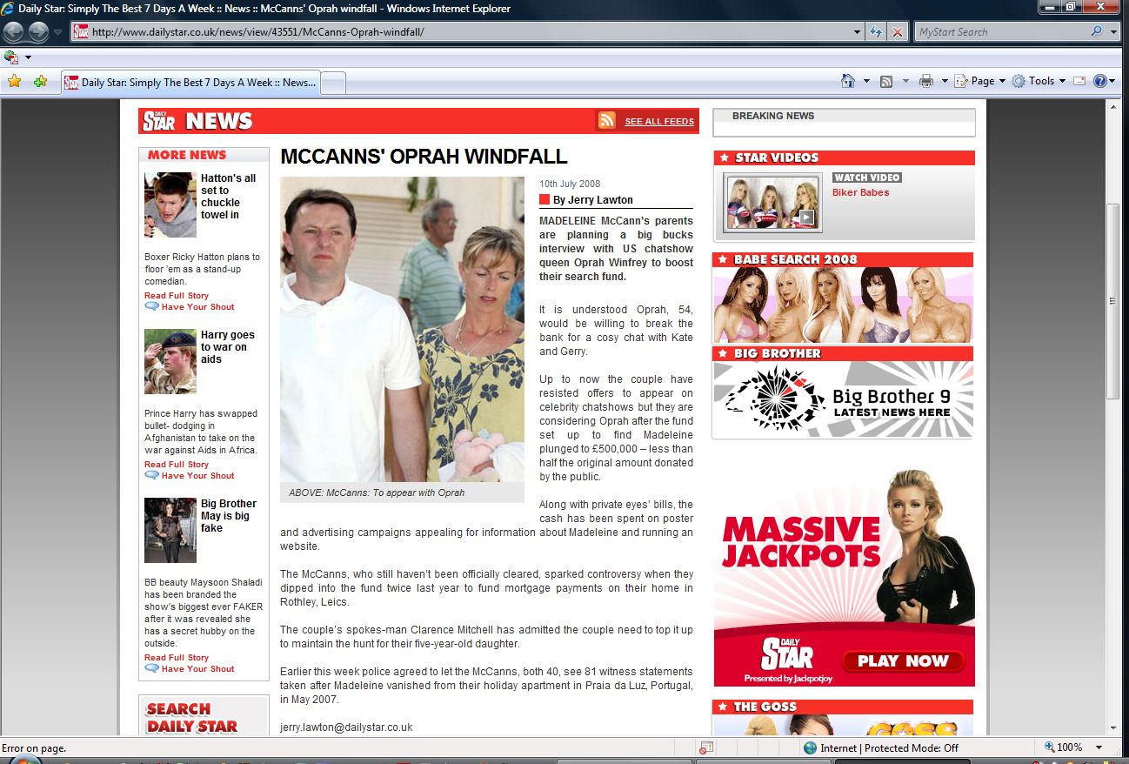The width and height of the screenshot is (1129, 764).
Task: Click the page vertical scrollbar thumb
Action: point(1112,300)
